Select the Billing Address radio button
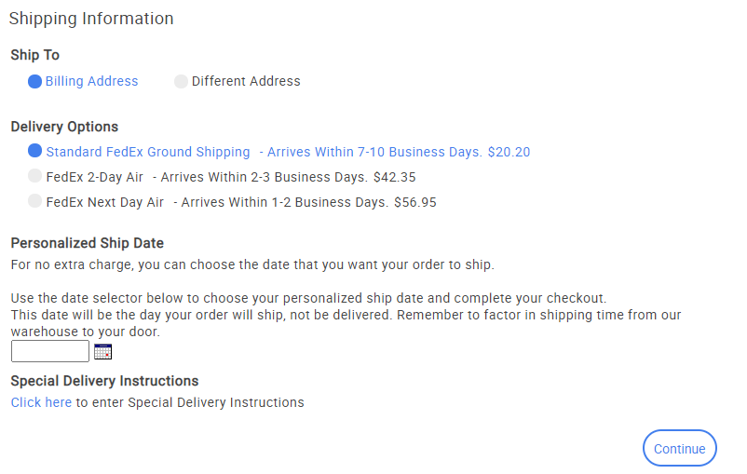 [34, 81]
